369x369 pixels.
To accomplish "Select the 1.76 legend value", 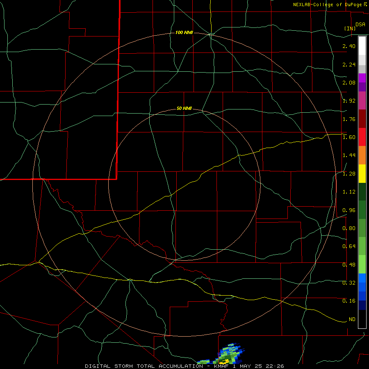I will (x=349, y=119).
